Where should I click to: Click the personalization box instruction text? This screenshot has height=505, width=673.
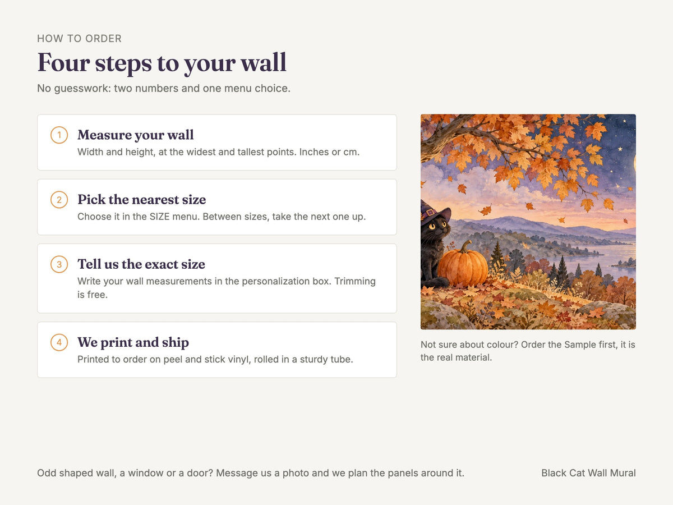pyautogui.click(x=227, y=288)
